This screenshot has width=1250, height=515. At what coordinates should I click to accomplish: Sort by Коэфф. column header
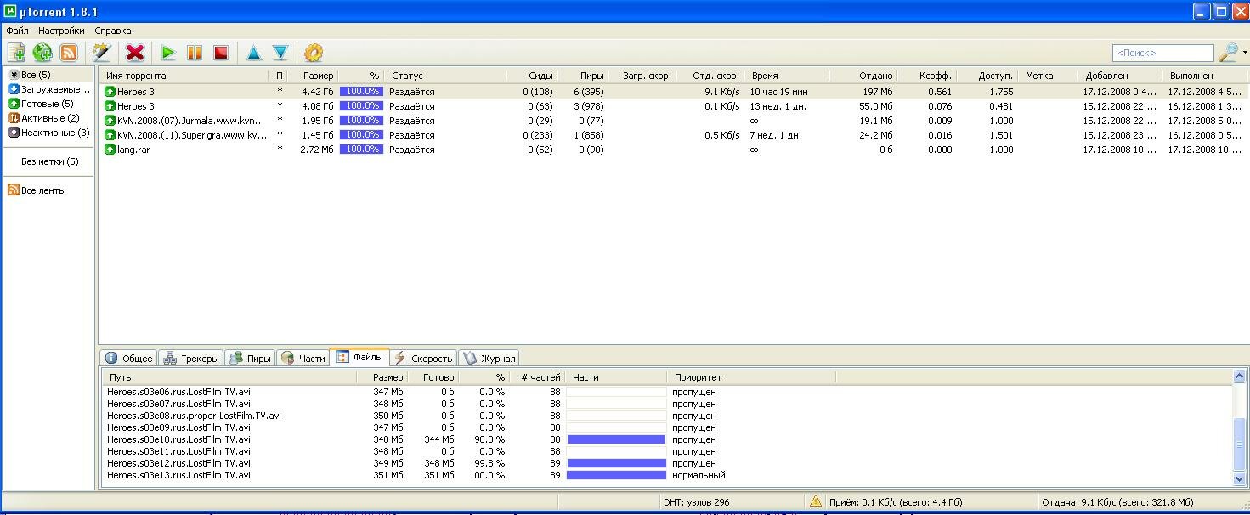coord(927,76)
